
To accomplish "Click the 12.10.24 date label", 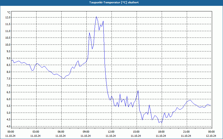I will pos(211,136).
